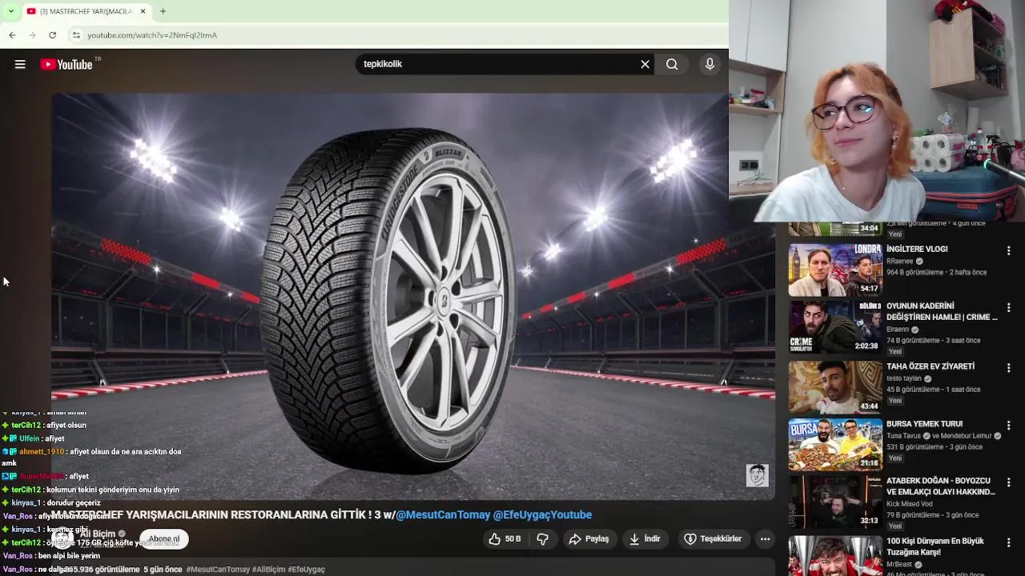
Task: Open the tab list dropdown arrow
Action: 10,11
